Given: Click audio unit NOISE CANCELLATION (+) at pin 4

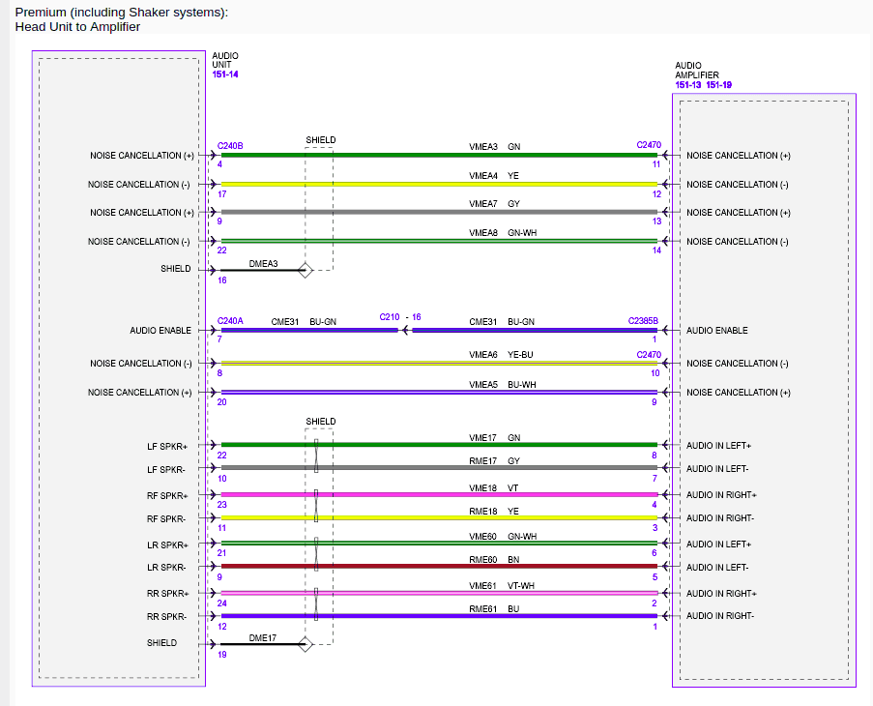Looking at the screenshot, I should pos(142,156).
